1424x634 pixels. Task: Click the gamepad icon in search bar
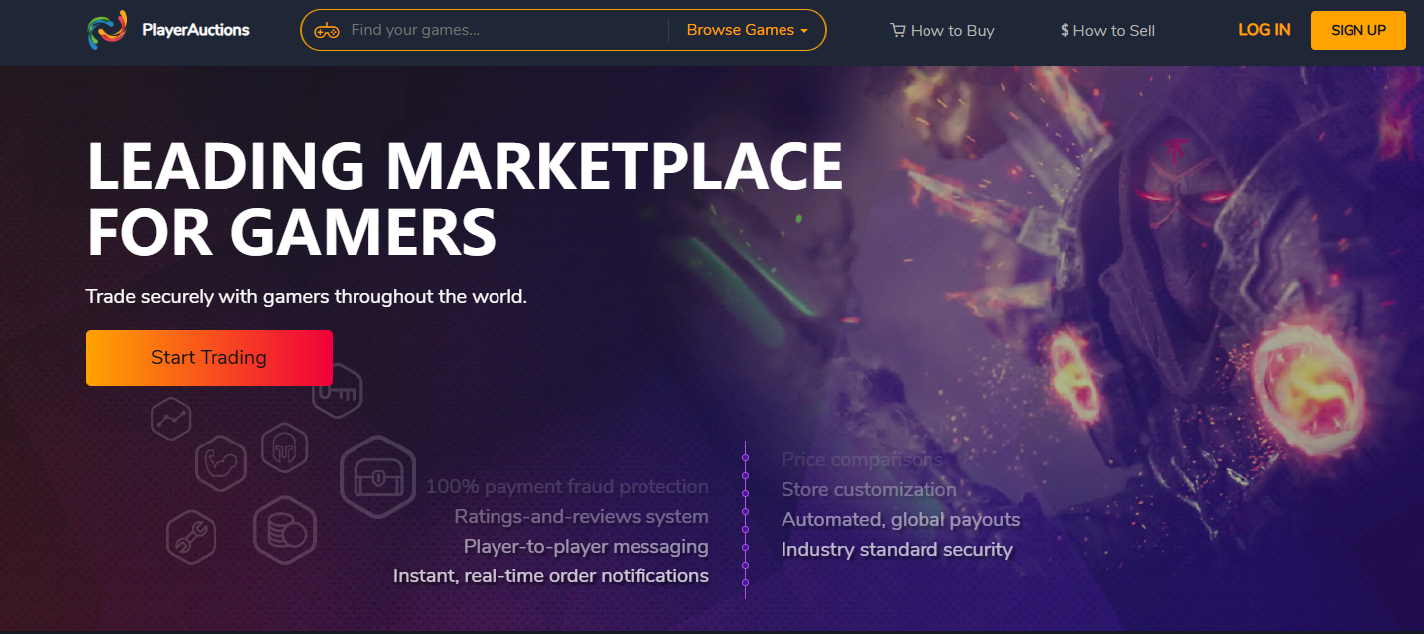(326, 30)
